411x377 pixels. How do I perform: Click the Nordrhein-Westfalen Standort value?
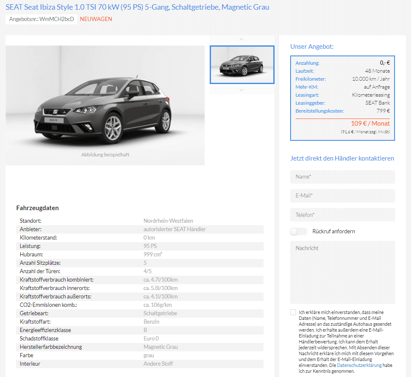tap(168, 221)
